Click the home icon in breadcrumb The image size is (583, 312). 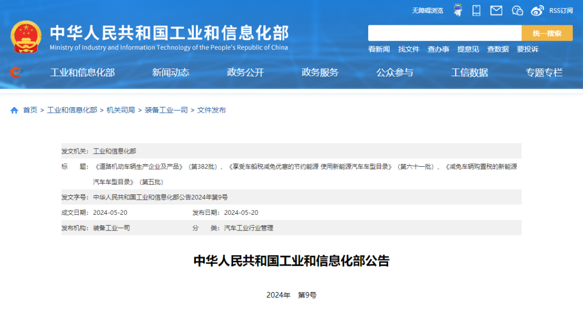click(x=15, y=110)
